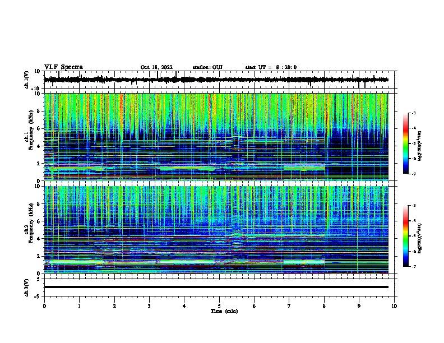Image resolution: width=444 pixels, height=343 pixels.
Task: Click the ch.1 colorbar log(PSD) label
Action: click(419, 146)
